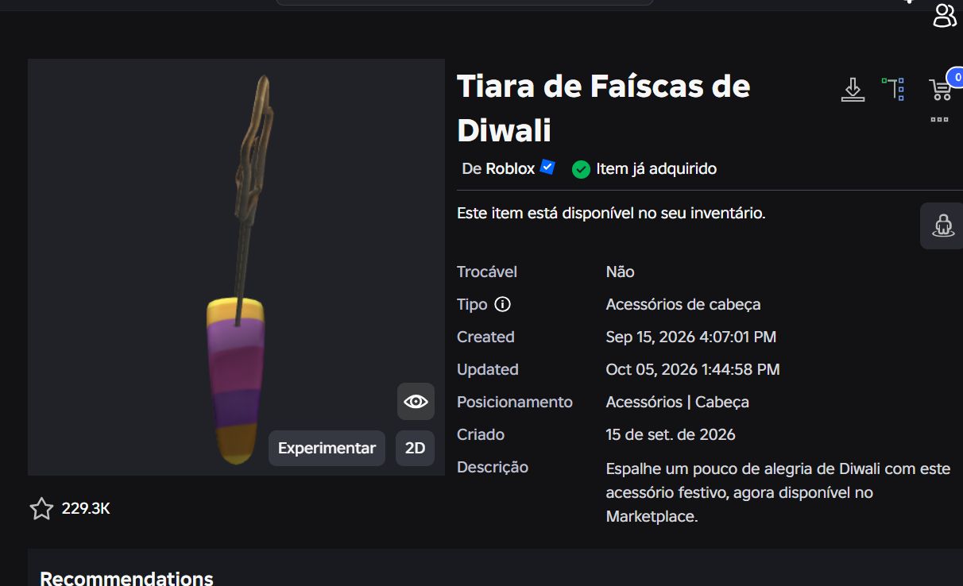Click the title Tiara de Faíscas de Diwali
This screenshot has width=963, height=586.
(603, 108)
